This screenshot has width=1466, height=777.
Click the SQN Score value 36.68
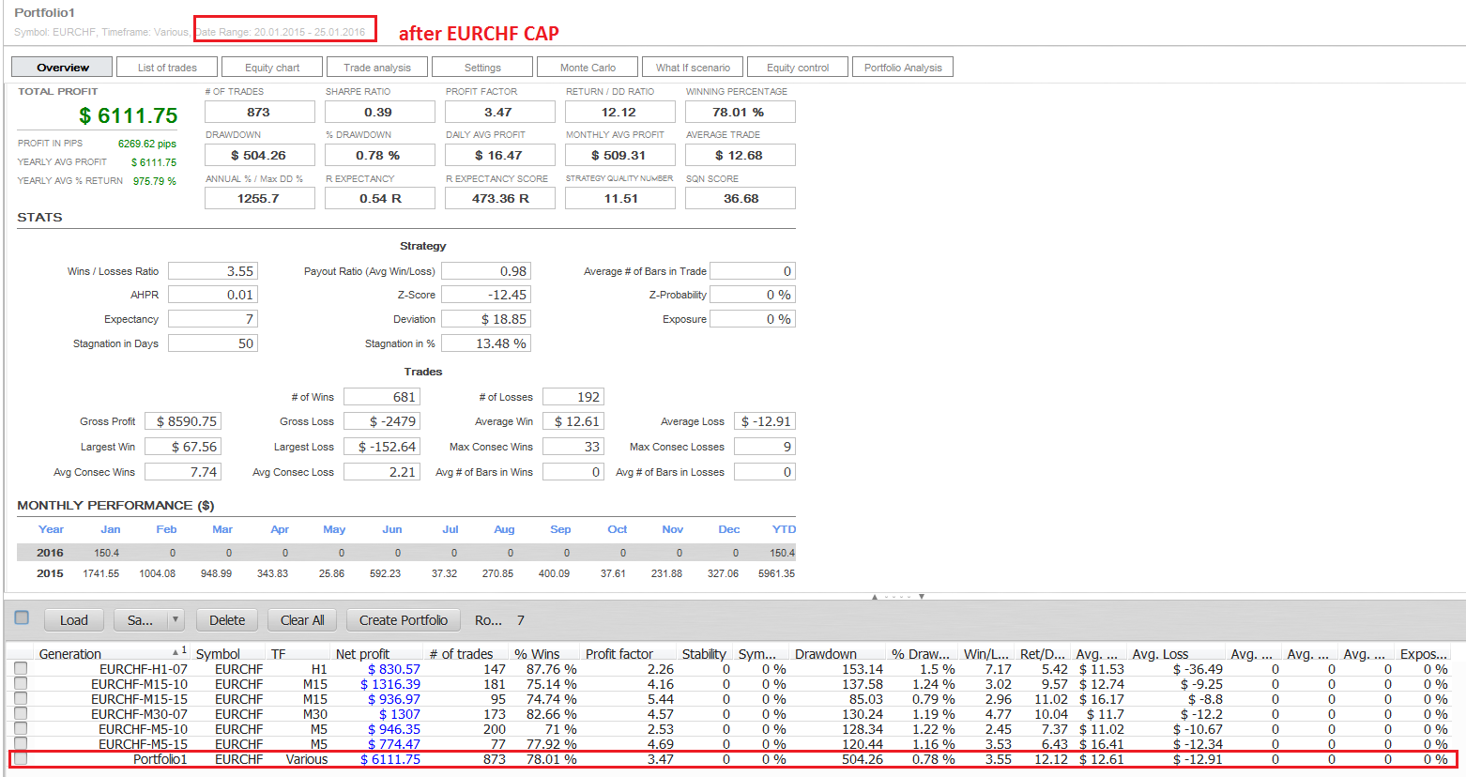click(740, 198)
